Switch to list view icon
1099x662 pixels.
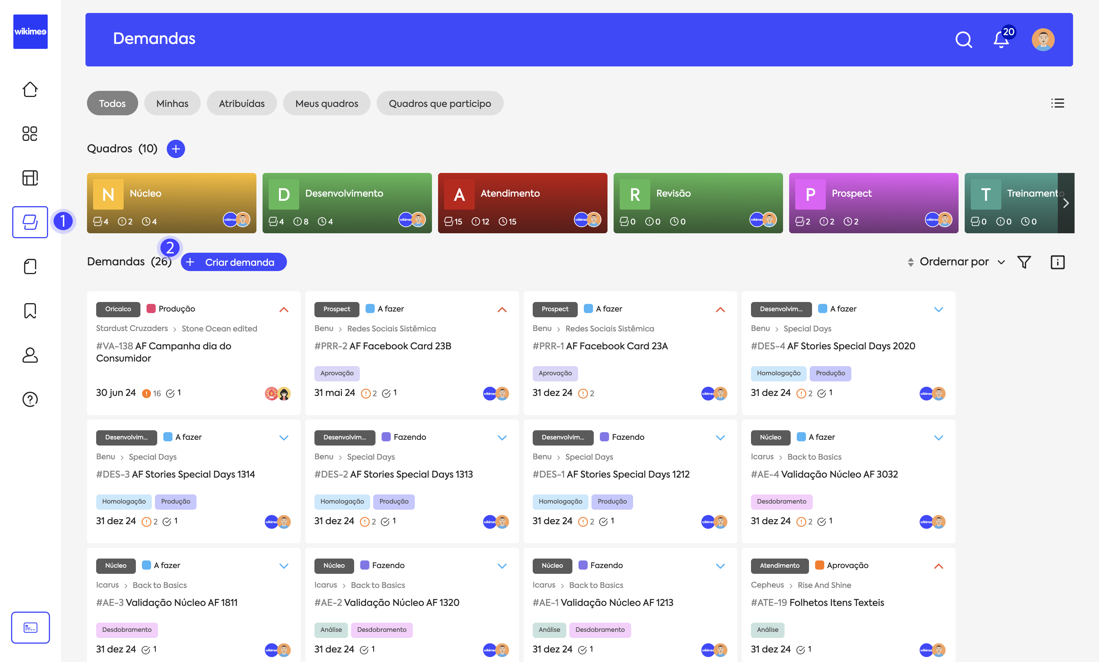(1057, 103)
